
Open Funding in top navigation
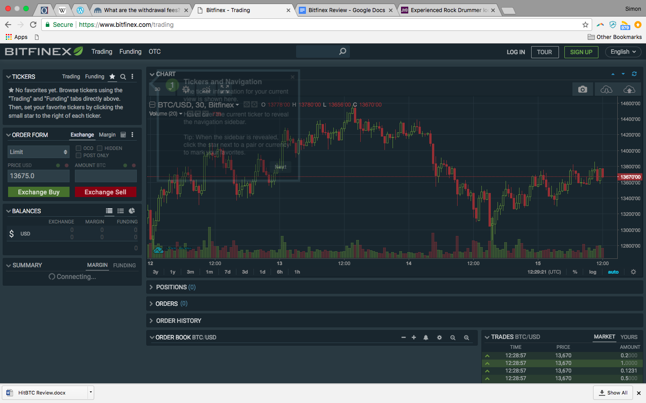coord(130,51)
